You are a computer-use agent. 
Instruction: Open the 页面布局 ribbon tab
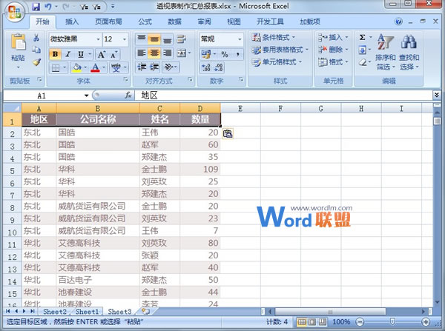pos(108,21)
